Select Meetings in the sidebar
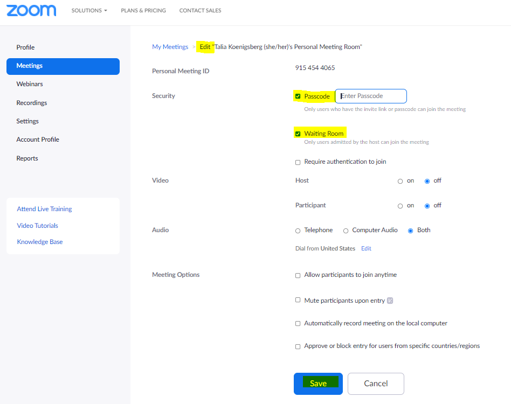The height and width of the screenshot is (404, 511). pos(63,66)
